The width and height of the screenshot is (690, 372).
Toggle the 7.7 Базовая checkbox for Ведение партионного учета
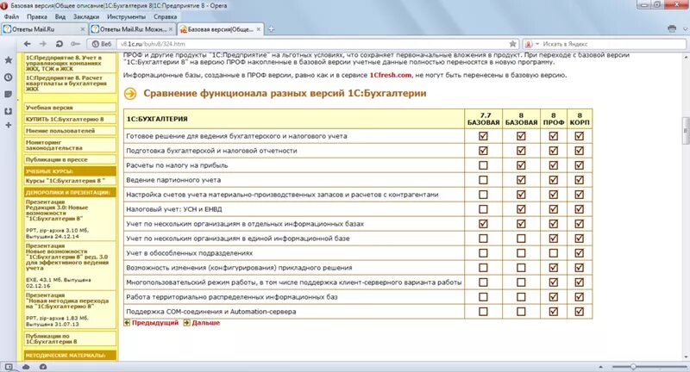coord(483,180)
